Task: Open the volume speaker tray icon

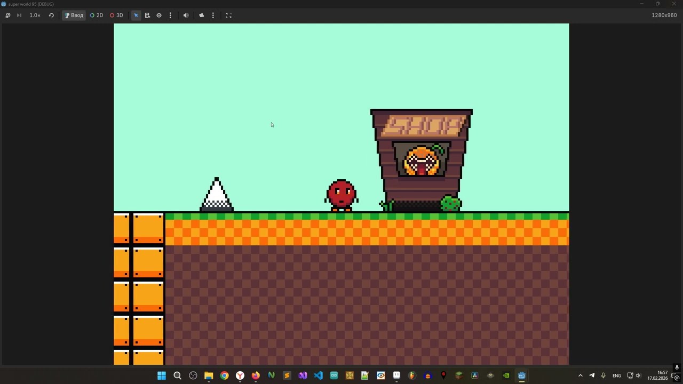Action: (638, 375)
